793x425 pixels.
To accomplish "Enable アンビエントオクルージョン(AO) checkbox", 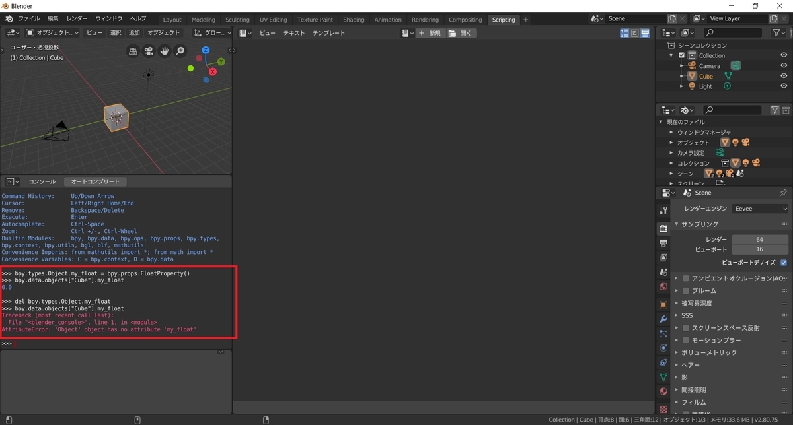I will point(685,278).
